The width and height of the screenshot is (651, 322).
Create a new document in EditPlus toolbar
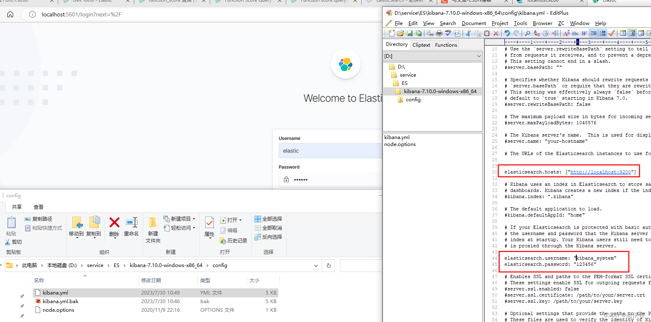(x=392, y=33)
